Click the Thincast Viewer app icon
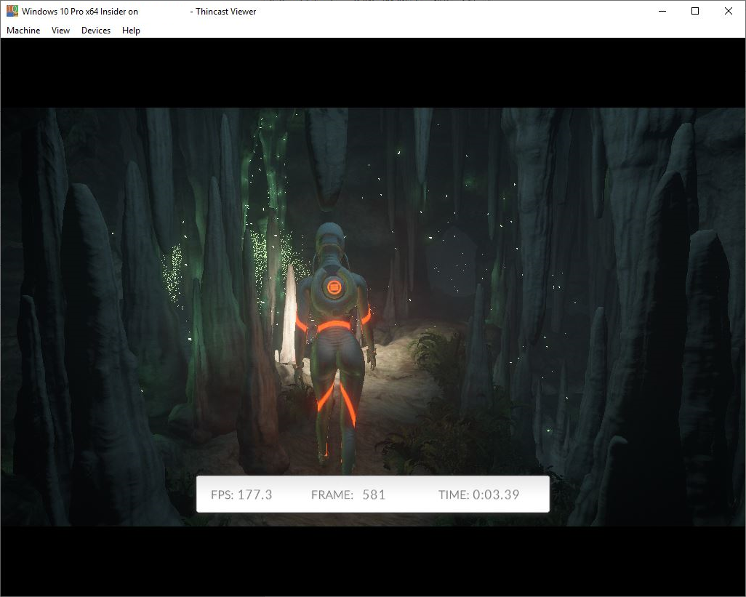746x597 pixels. pos(12,11)
